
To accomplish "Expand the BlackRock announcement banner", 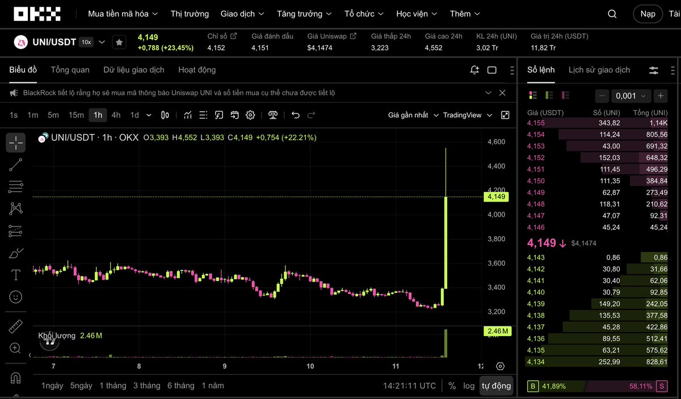I will tap(488, 93).
